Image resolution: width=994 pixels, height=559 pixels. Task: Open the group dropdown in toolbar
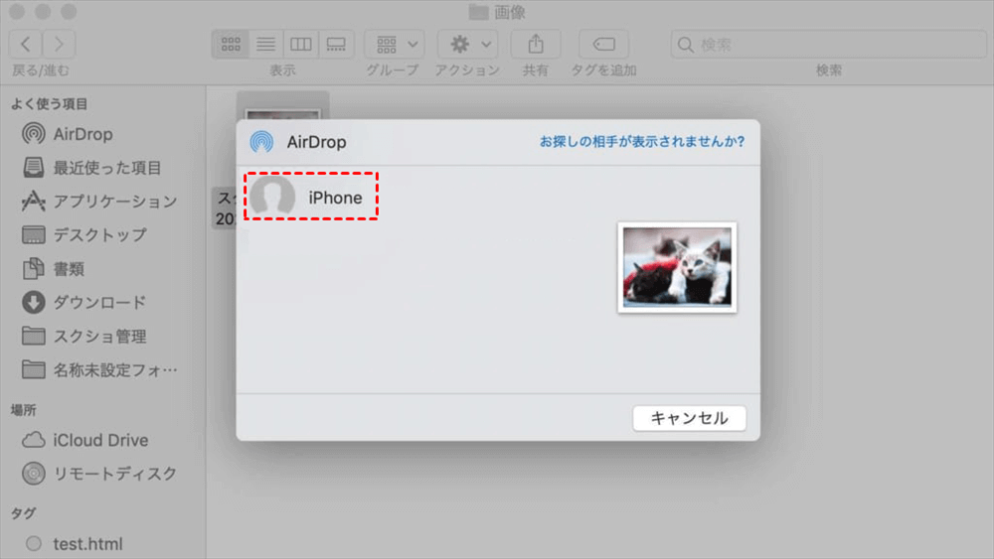click(395, 45)
